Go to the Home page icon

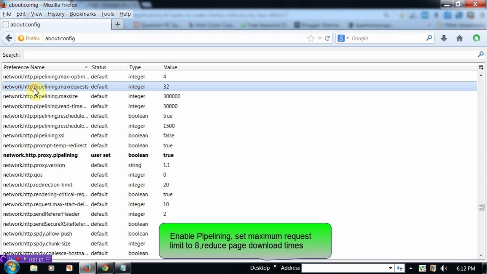coord(460,38)
